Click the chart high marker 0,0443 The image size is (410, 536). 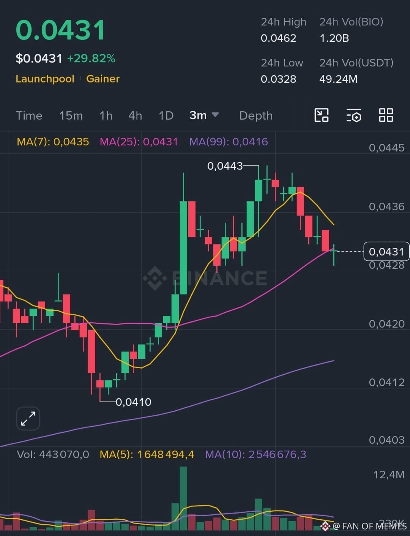point(225,166)
